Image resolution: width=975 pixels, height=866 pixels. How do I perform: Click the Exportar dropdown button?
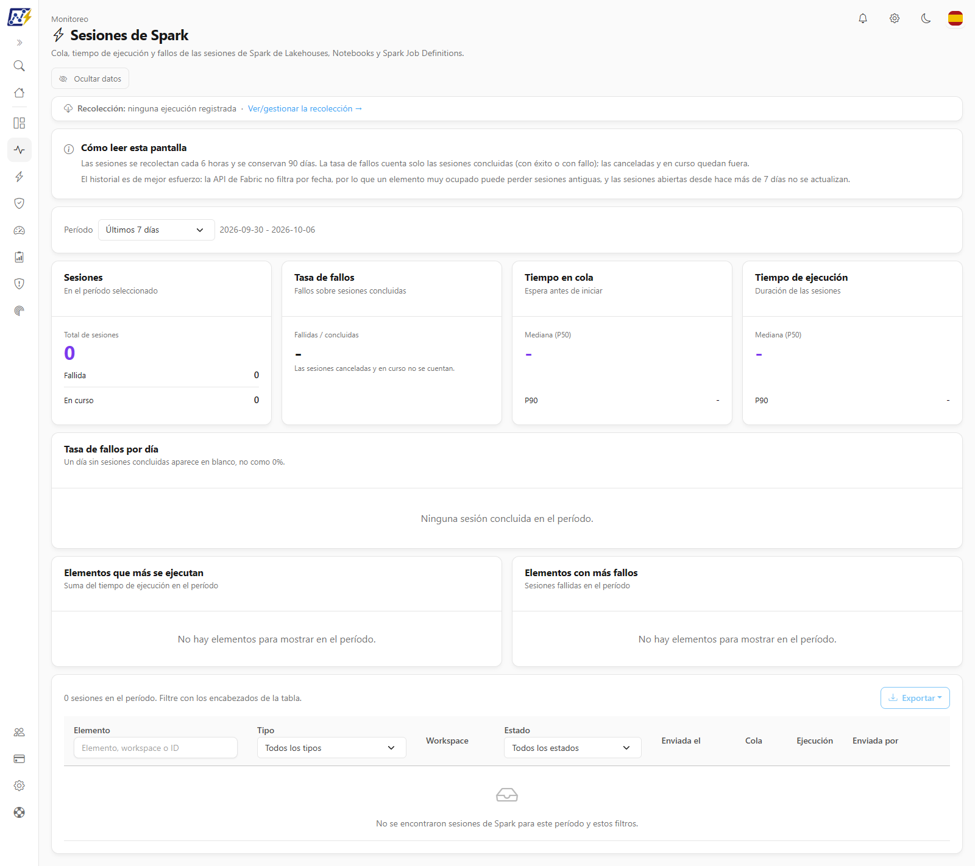915,698
